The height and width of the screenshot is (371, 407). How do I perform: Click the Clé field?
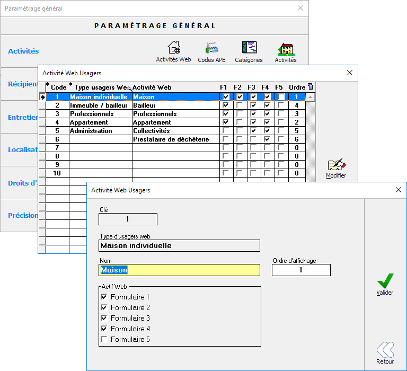point(128,219)
